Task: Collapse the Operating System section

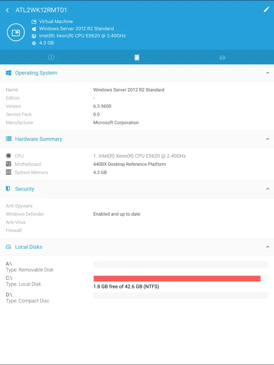Action: pos(267,73)
